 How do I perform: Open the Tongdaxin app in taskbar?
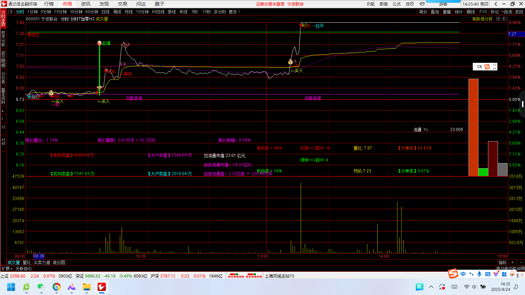(101, 287)
